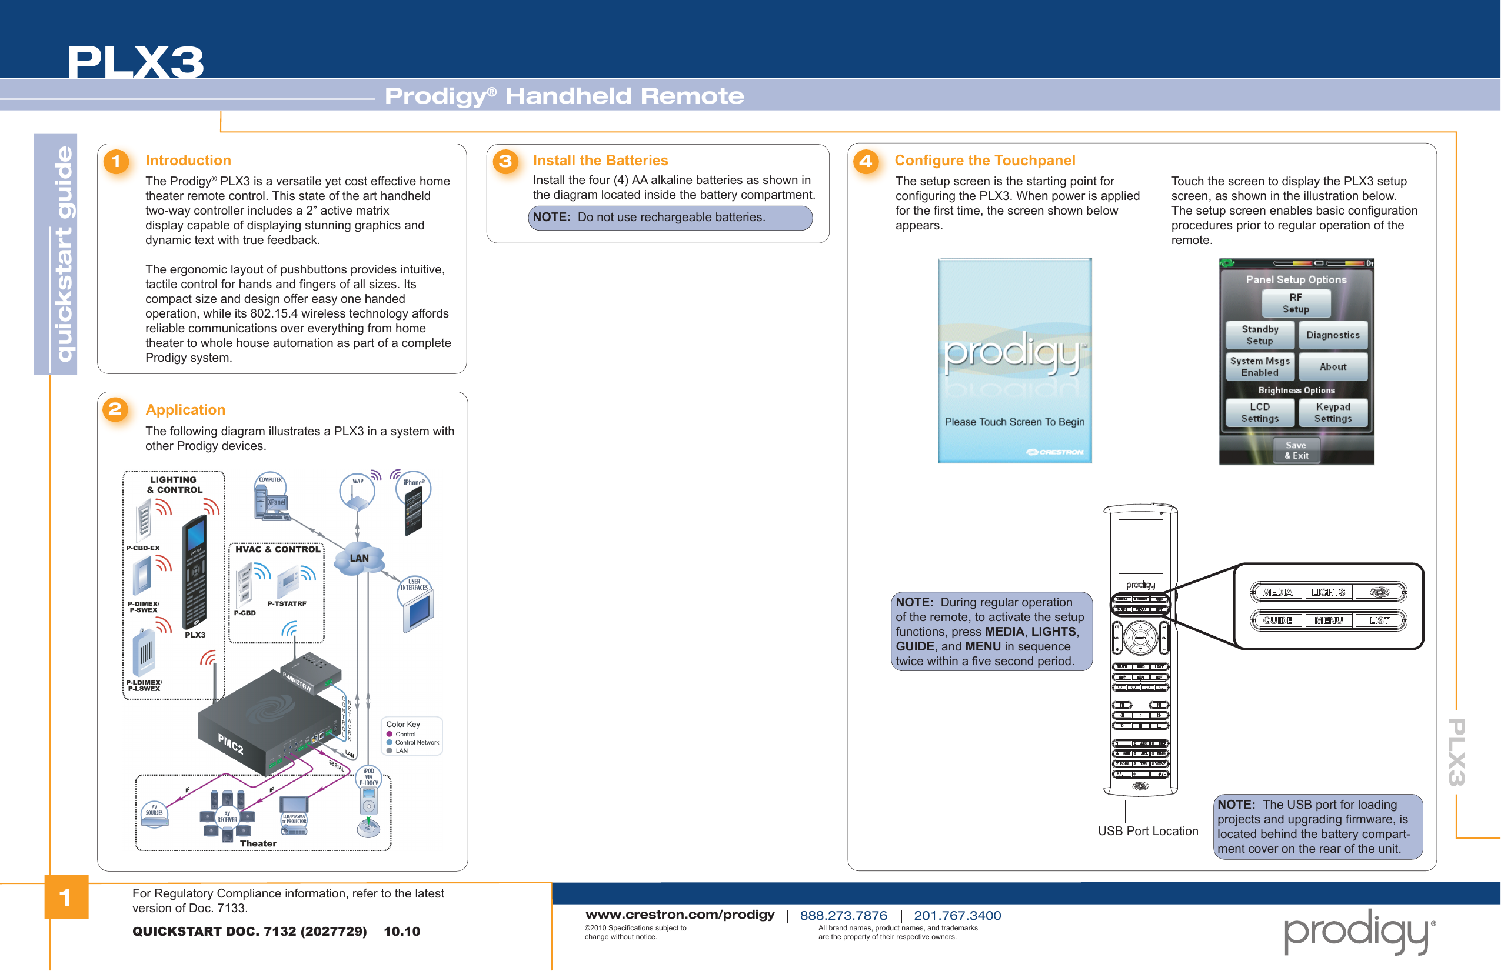1501x971 pixels.
Task: Open Standby Setup option
Action: pyautogui.click(x=1259, y=335)
